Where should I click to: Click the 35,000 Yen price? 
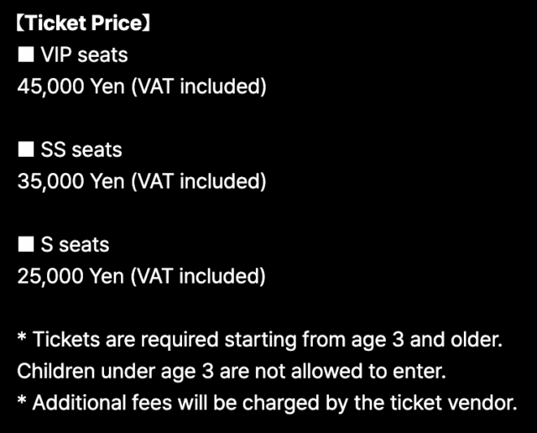[70, 181]
